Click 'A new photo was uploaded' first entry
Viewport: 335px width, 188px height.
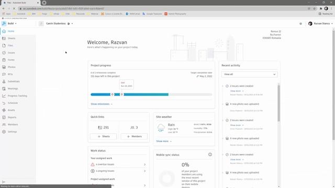pos(244,104)
